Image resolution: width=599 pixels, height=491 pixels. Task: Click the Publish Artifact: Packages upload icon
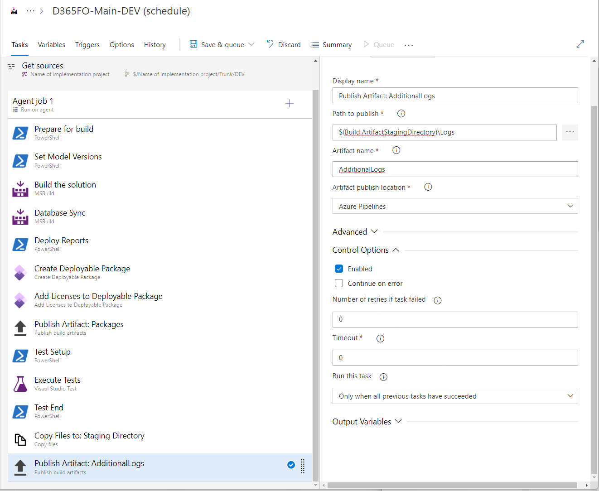coord(20,328)
